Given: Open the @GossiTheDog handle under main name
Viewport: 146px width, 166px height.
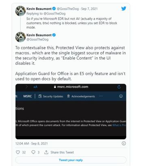Looking at the screenshot, I should 37,39.
